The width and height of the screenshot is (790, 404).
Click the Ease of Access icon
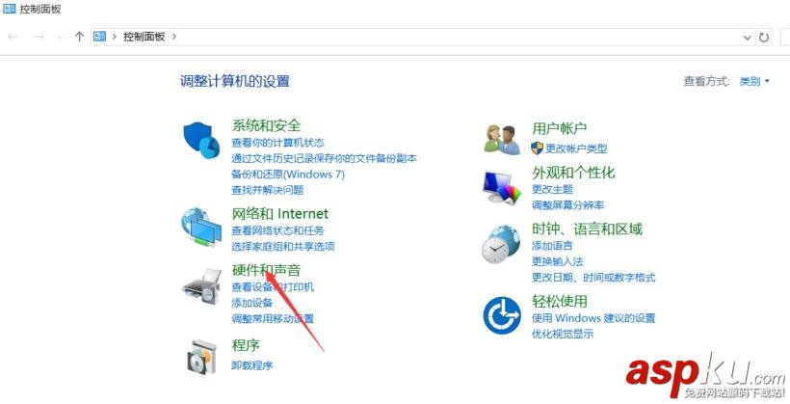click(502, 315)
